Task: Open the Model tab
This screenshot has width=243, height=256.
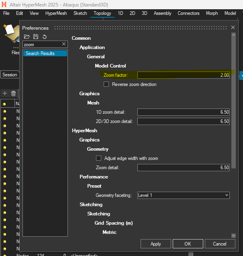Action: [230, 13]
